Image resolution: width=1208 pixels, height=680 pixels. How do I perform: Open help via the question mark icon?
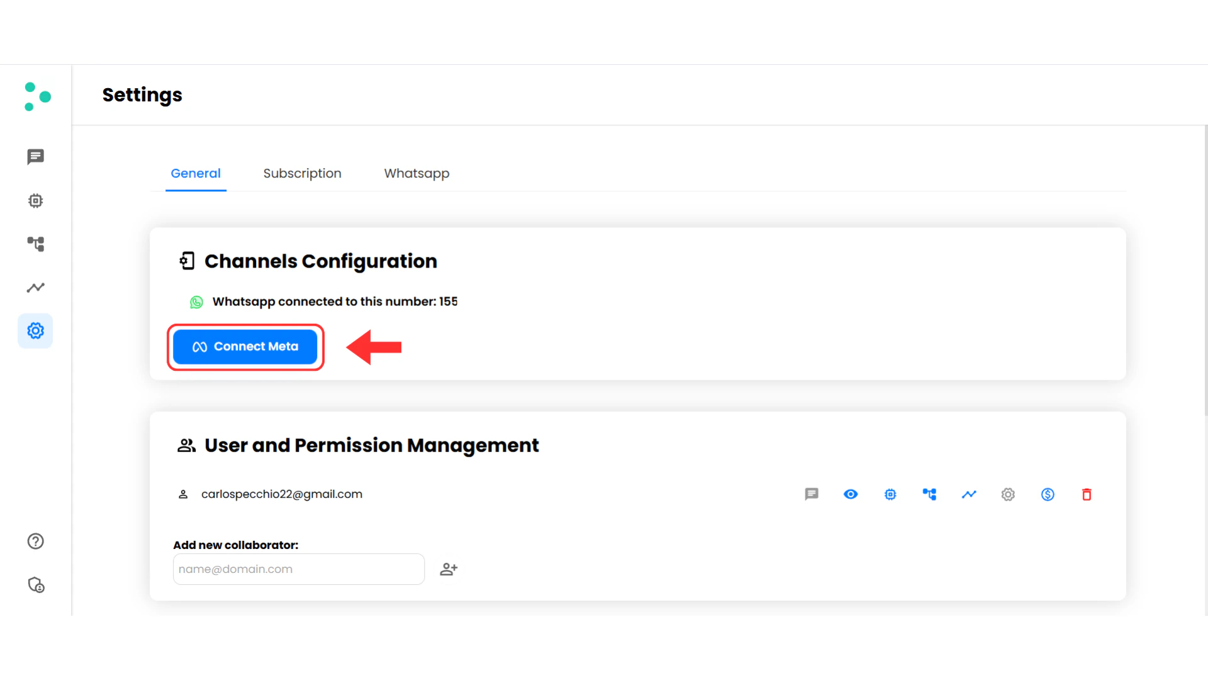[35, 541]
